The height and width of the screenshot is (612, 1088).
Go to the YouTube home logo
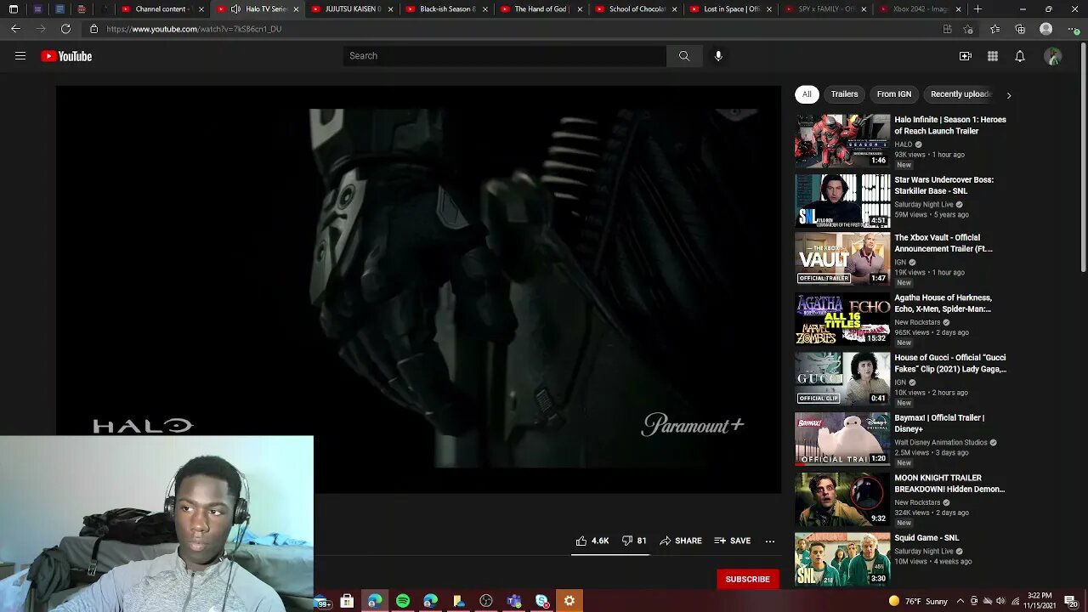coord(66,56)
